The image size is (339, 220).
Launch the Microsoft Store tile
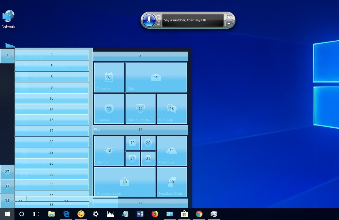[x=125, y=182]
